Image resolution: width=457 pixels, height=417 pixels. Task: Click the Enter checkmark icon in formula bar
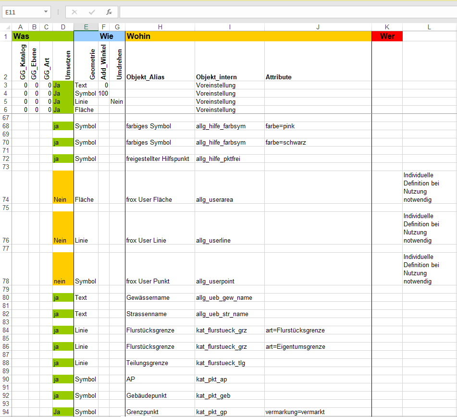point(92,12)
